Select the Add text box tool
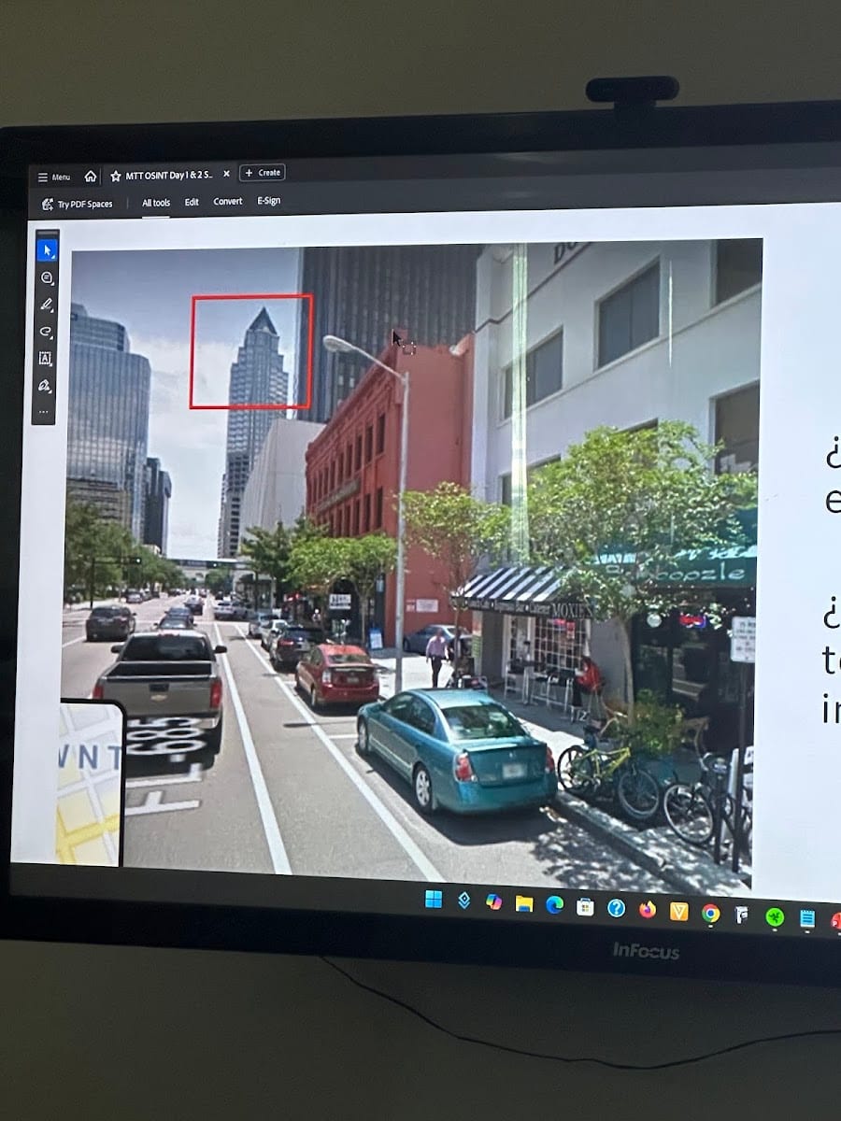 (45, 359)
